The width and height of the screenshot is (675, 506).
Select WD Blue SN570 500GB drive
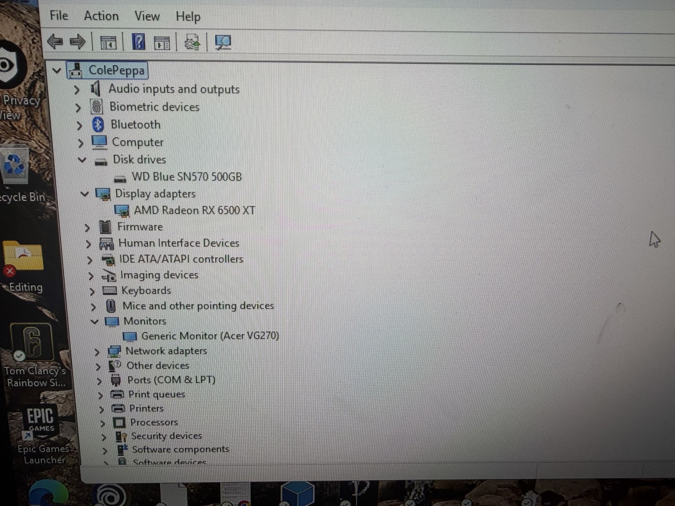186,177
